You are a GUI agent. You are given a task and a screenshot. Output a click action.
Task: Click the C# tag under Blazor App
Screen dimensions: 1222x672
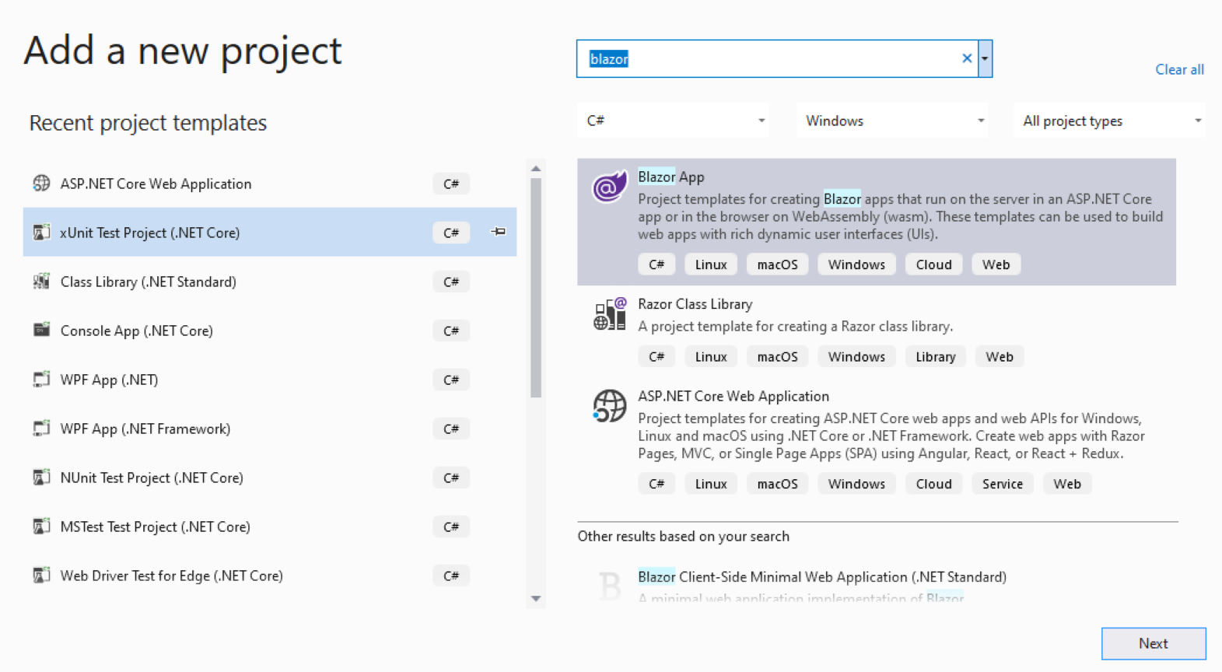(x=657, y=264)
